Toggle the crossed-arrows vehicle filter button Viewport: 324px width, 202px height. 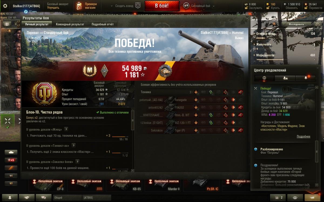tap(7, 121)
